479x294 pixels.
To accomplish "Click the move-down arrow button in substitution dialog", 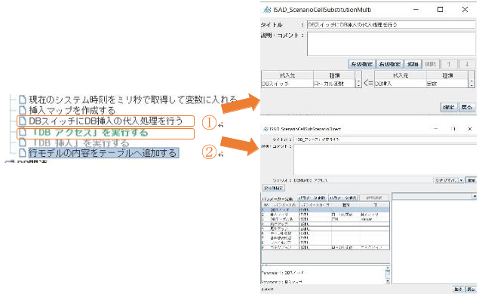I will (467, 64).
